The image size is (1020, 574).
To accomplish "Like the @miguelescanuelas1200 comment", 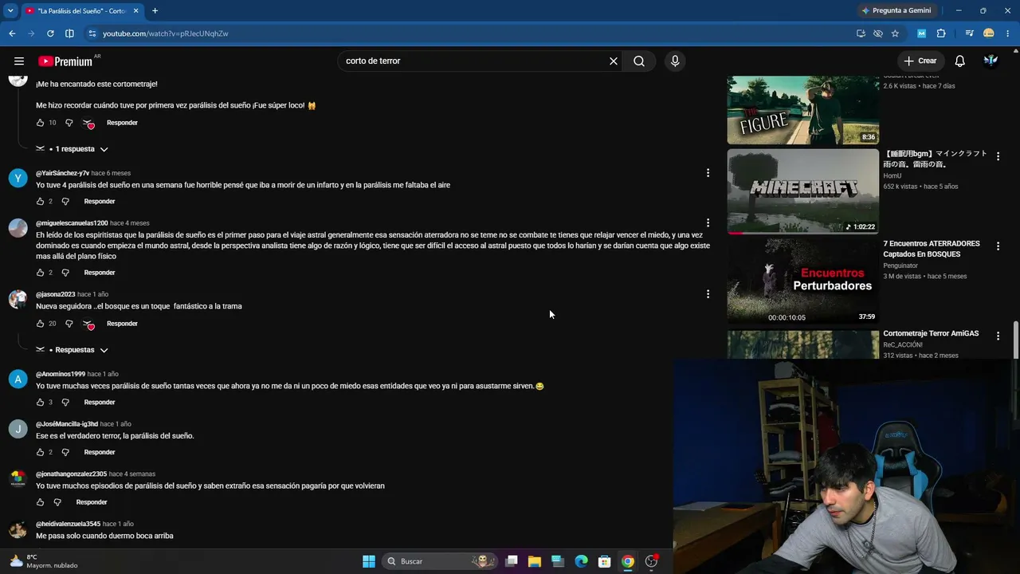I will click(40, 273).
